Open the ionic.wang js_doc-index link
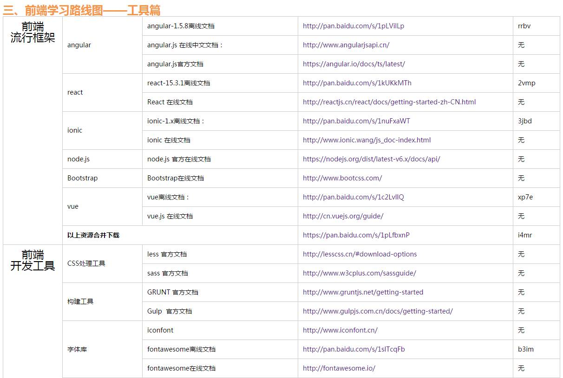Screen dimensions: 563x378 point(367,140)
